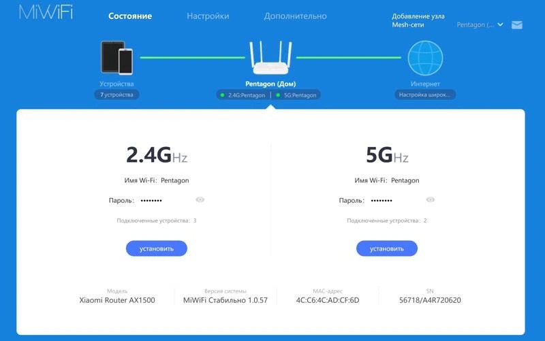This screenshot has height=341, width=545.
Task: Show the 2.4GHz Wi-Fi password
Action: click(200, 199)
